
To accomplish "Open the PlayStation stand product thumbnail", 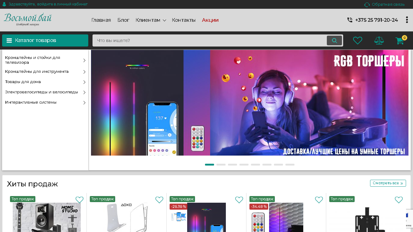I will click(126, 217).
